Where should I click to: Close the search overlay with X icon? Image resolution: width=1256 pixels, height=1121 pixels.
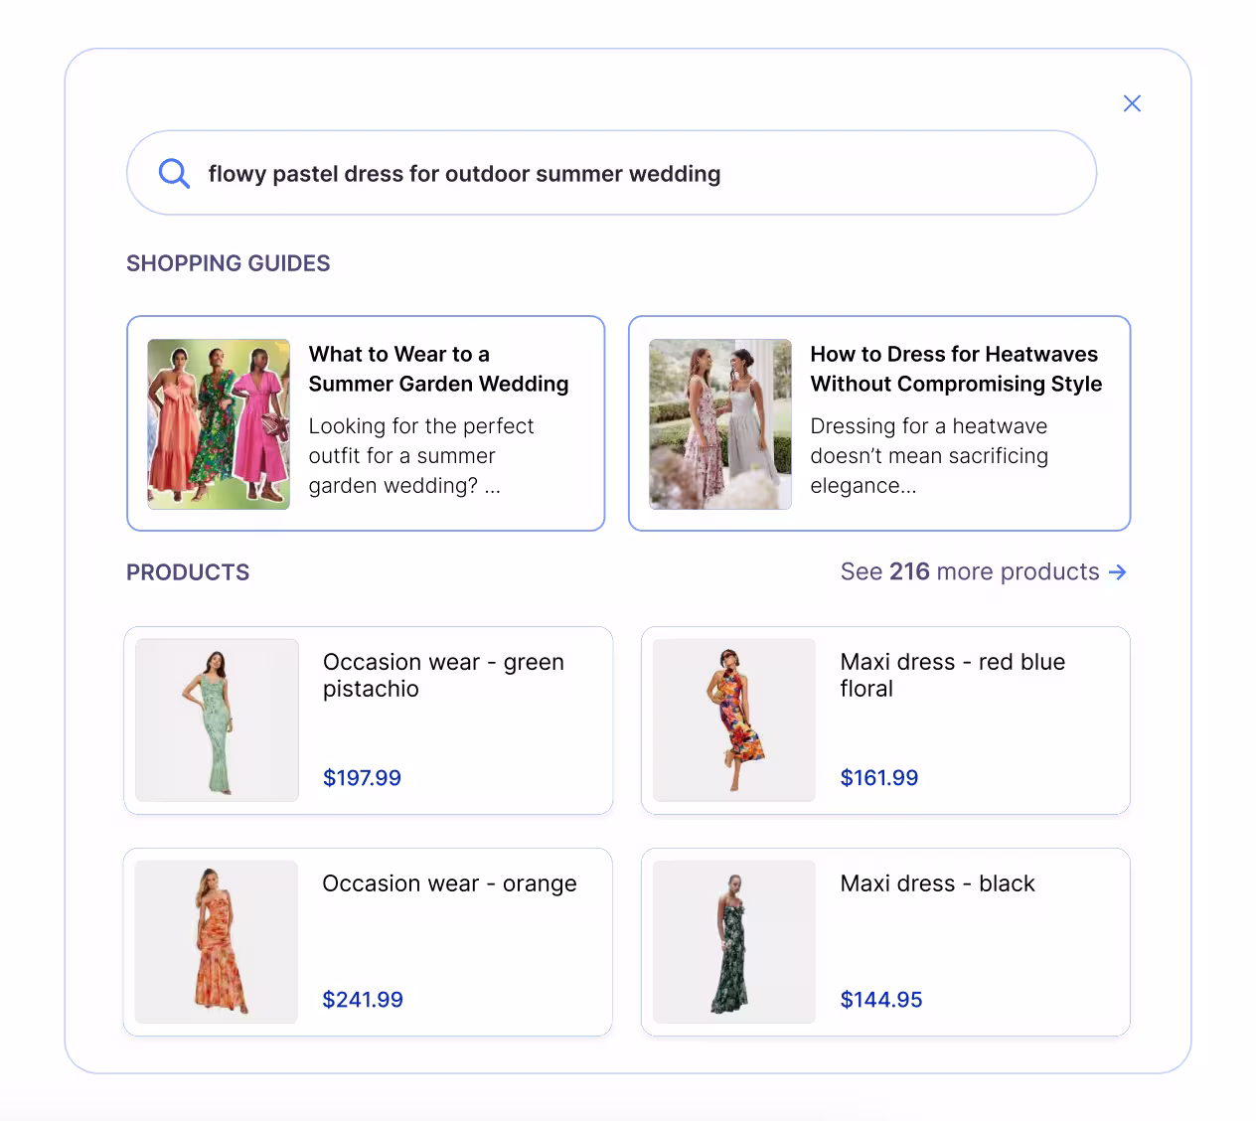coord(1132,103)
